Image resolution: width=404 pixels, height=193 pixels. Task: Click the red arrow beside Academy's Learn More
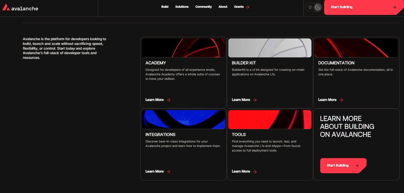click(169, 100)
